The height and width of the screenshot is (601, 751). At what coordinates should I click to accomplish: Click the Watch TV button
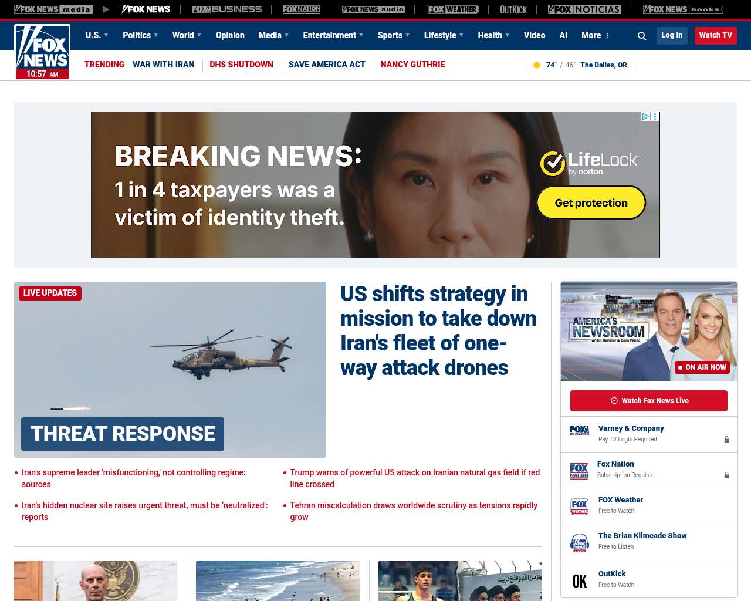(x=716, y=35)
